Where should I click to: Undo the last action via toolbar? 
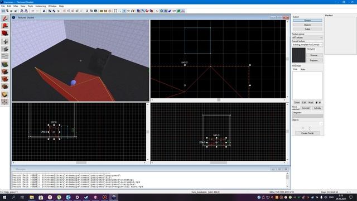coord(33,11)
